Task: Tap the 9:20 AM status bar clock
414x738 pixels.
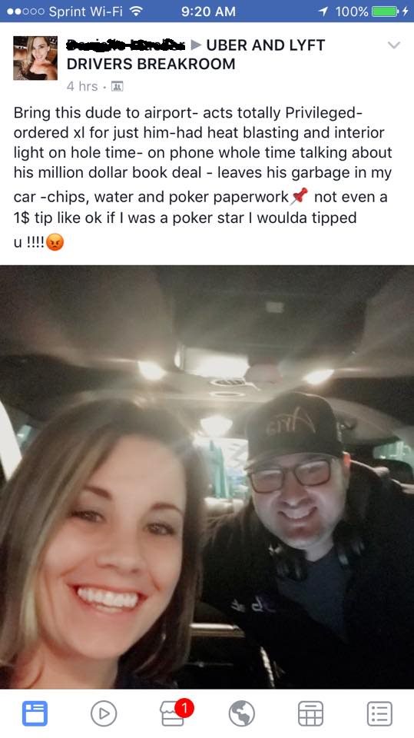Action: [208, 12]
